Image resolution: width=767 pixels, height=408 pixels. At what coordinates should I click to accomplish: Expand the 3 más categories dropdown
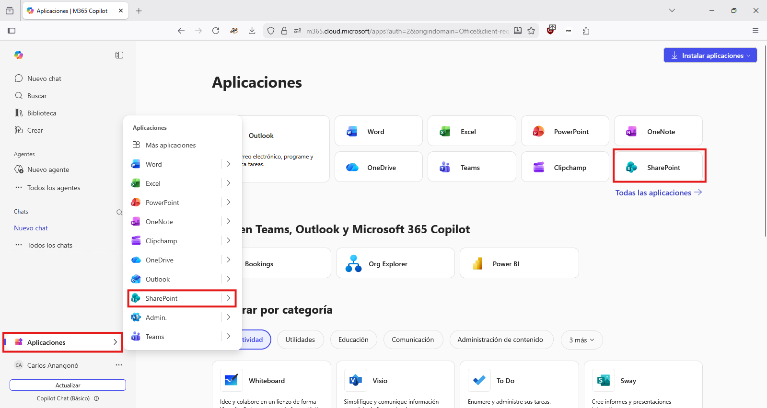pyautogui.click(x=581, y=340)
